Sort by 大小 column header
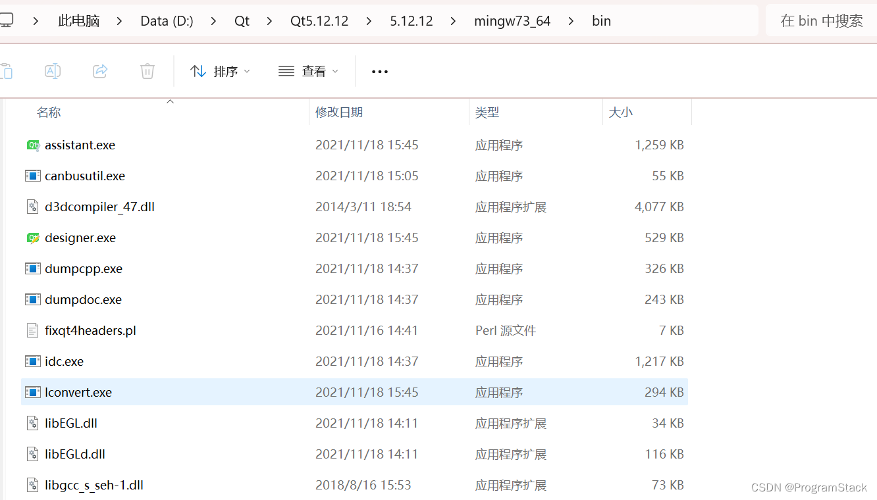Viewport: 877px width, 500px height. [x=621, y=113]
